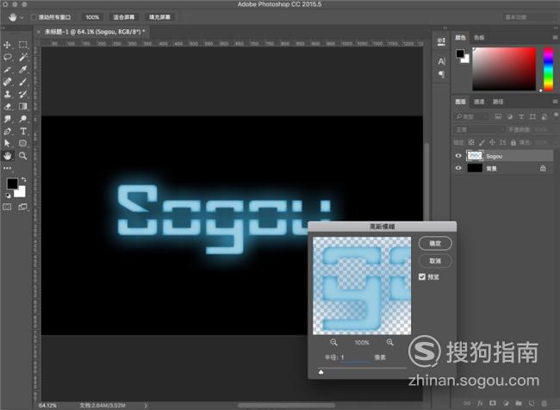This screenshot has width=560, height=410.
Task: Filter layers by pixel layer icon
Action: [498, 117]
